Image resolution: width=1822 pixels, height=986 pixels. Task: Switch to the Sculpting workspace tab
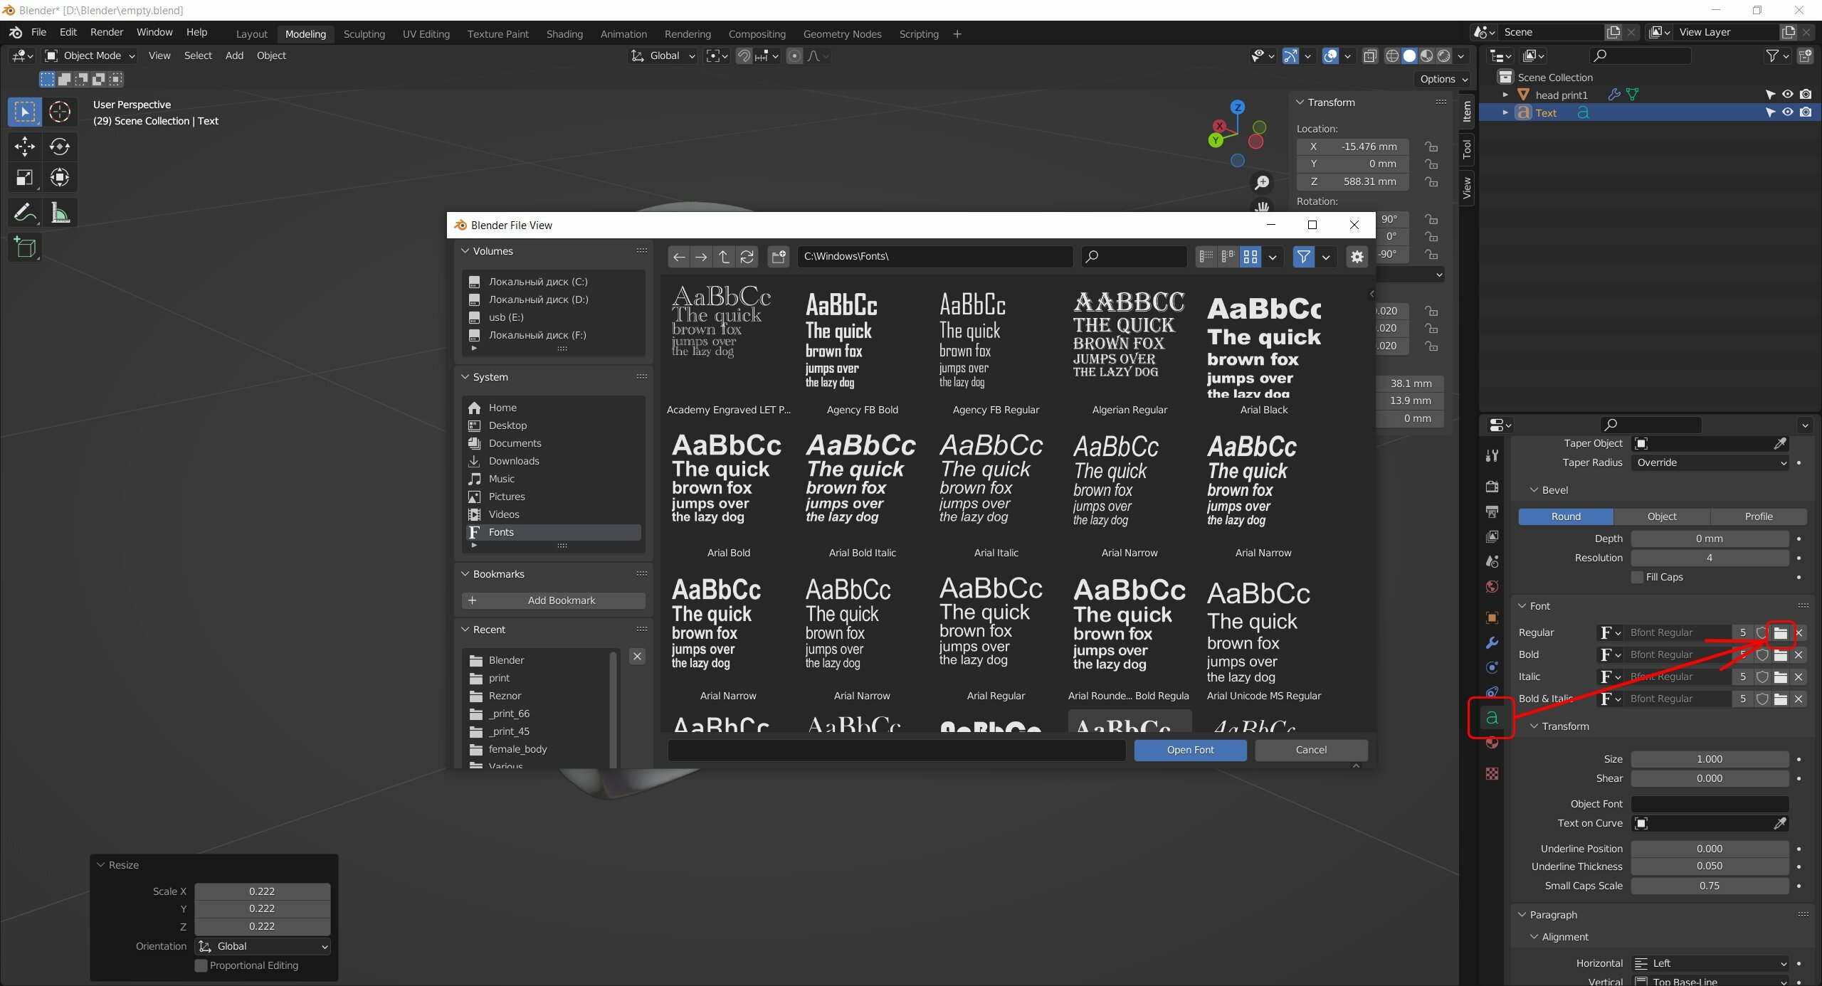click(364, 34)
